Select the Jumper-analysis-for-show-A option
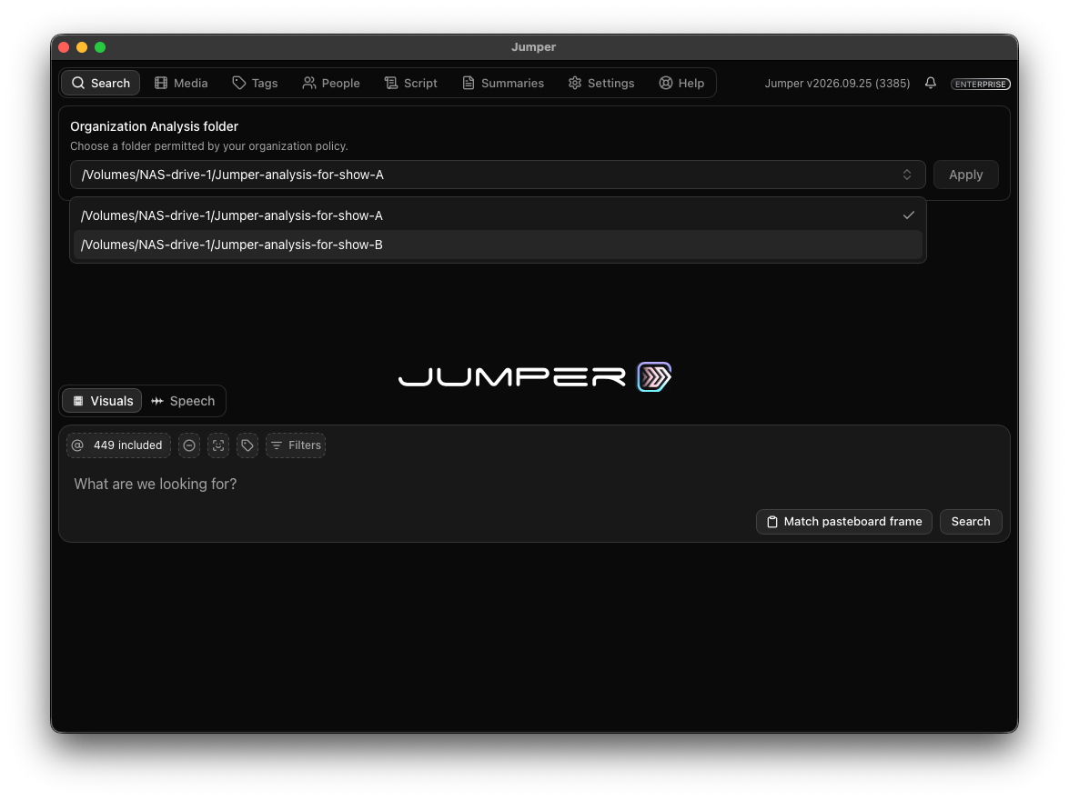Viewport: 1069px width, 800px height. click(498, 215)
